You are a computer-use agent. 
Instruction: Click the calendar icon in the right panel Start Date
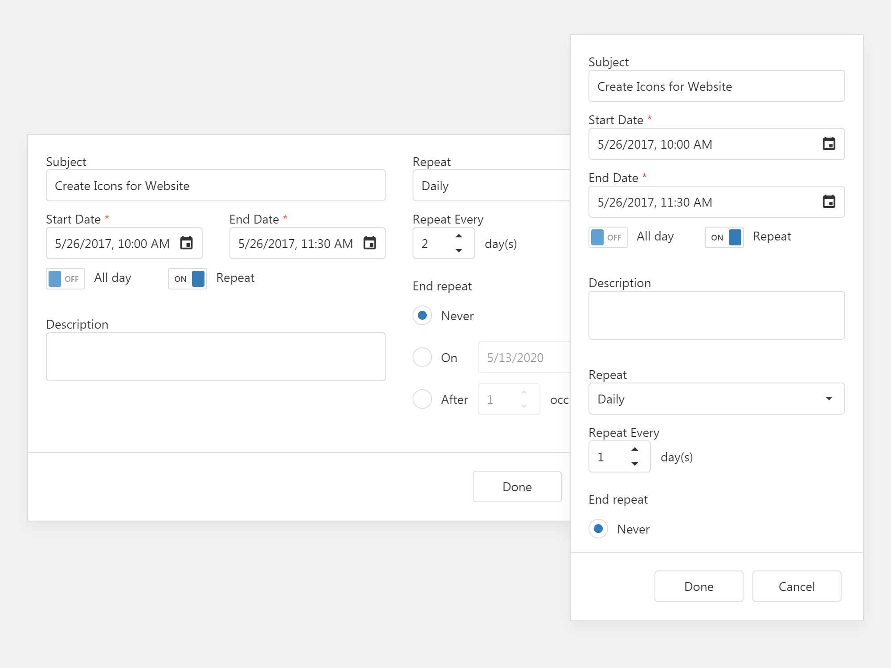click(x=828, y=144)
